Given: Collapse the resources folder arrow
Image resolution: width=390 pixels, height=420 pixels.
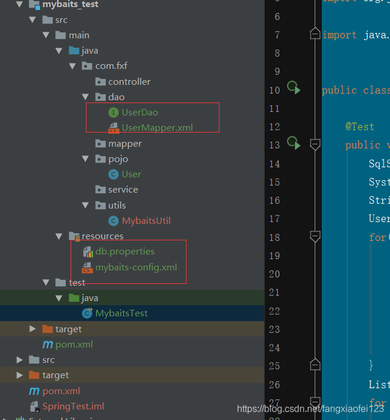Looking at the screenshot, I should [59, 236].
